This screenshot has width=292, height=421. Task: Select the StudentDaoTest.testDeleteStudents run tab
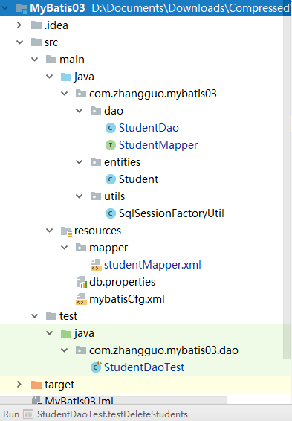(x=112, y=414)
